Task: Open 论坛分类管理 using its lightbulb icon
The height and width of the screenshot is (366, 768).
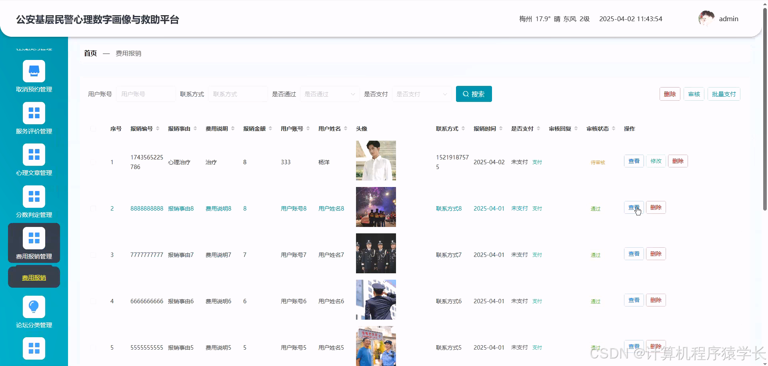Action: click(x=34, y=306)
